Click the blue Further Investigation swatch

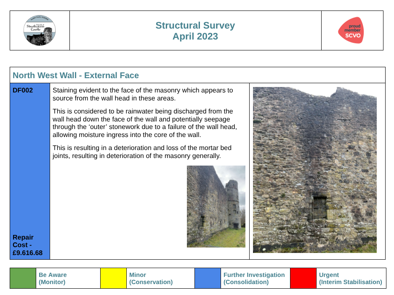208,278
